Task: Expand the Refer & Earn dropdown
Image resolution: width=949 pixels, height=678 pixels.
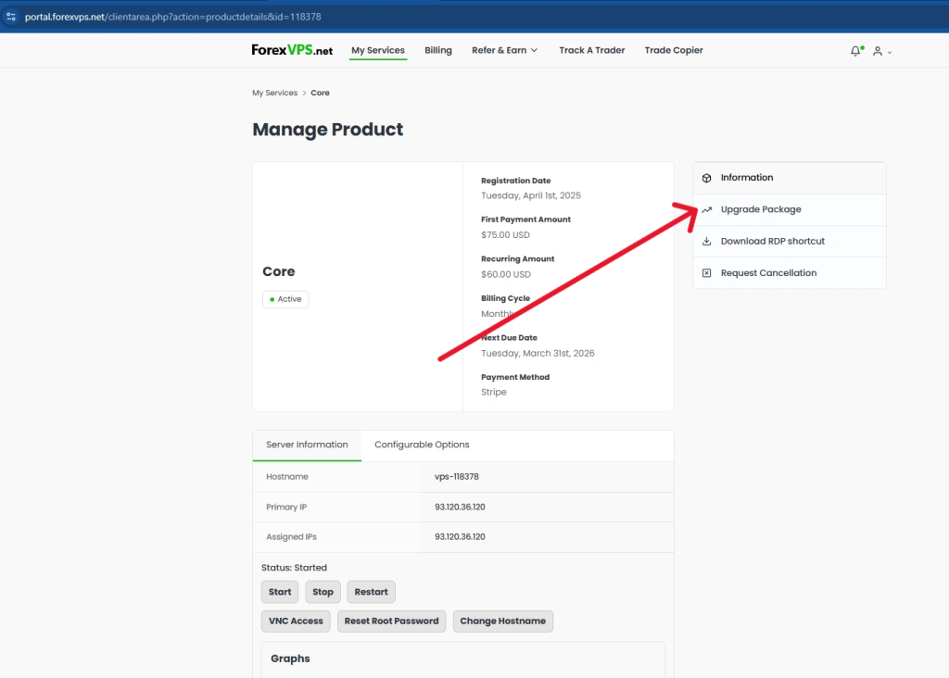Action: coord(504,50)
